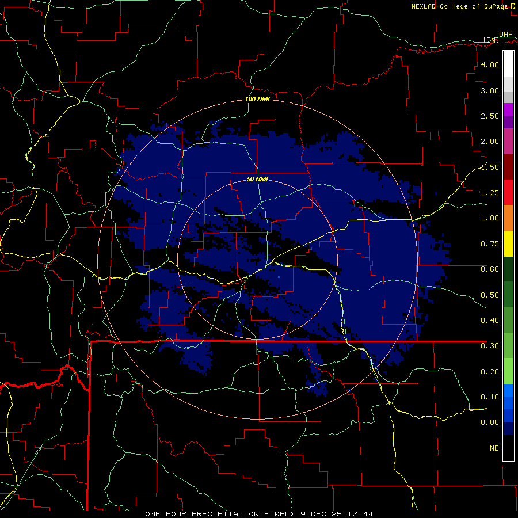The width and height of the screenshot is (518, 518).
Task: Choose the pink 2.00 legend swatch
Action: (508, 141)
